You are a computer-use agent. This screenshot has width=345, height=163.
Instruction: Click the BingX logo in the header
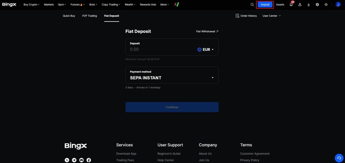(x=9, y=5)
